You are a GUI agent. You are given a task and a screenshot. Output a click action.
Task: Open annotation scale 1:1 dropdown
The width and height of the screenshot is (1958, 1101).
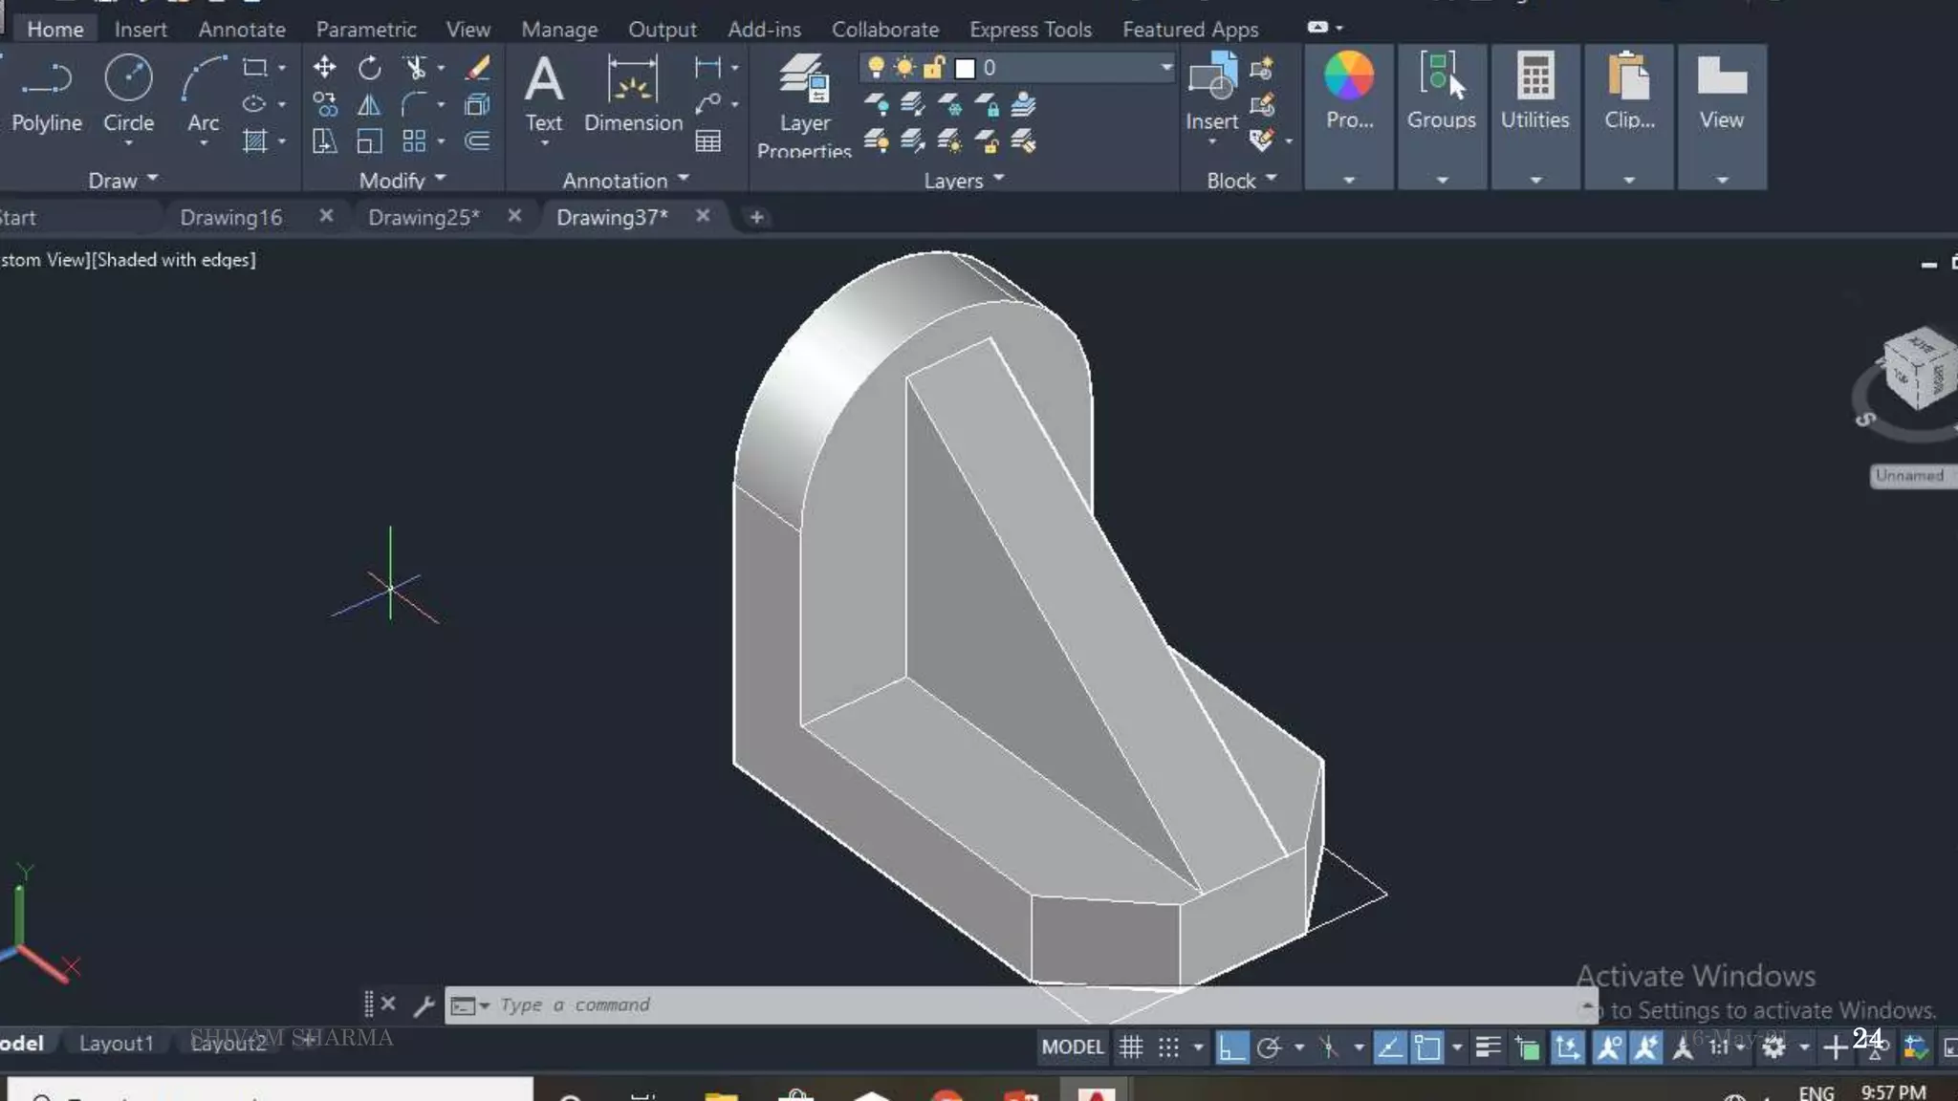pyautogui.click(x=1728, y=1047)
